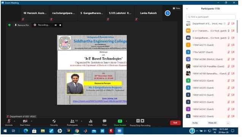This screenshot has width=242, height=137.
Task: Toggle muted mic of 178W1A0273 guest
Action: click(229, 45)
